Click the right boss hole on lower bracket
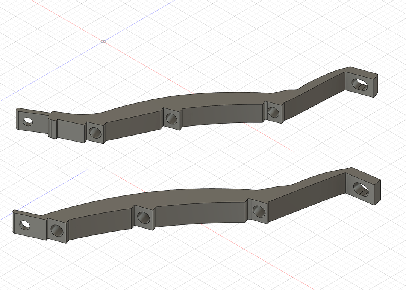Screen dimensions: 406x290 [x=259, y=211]
